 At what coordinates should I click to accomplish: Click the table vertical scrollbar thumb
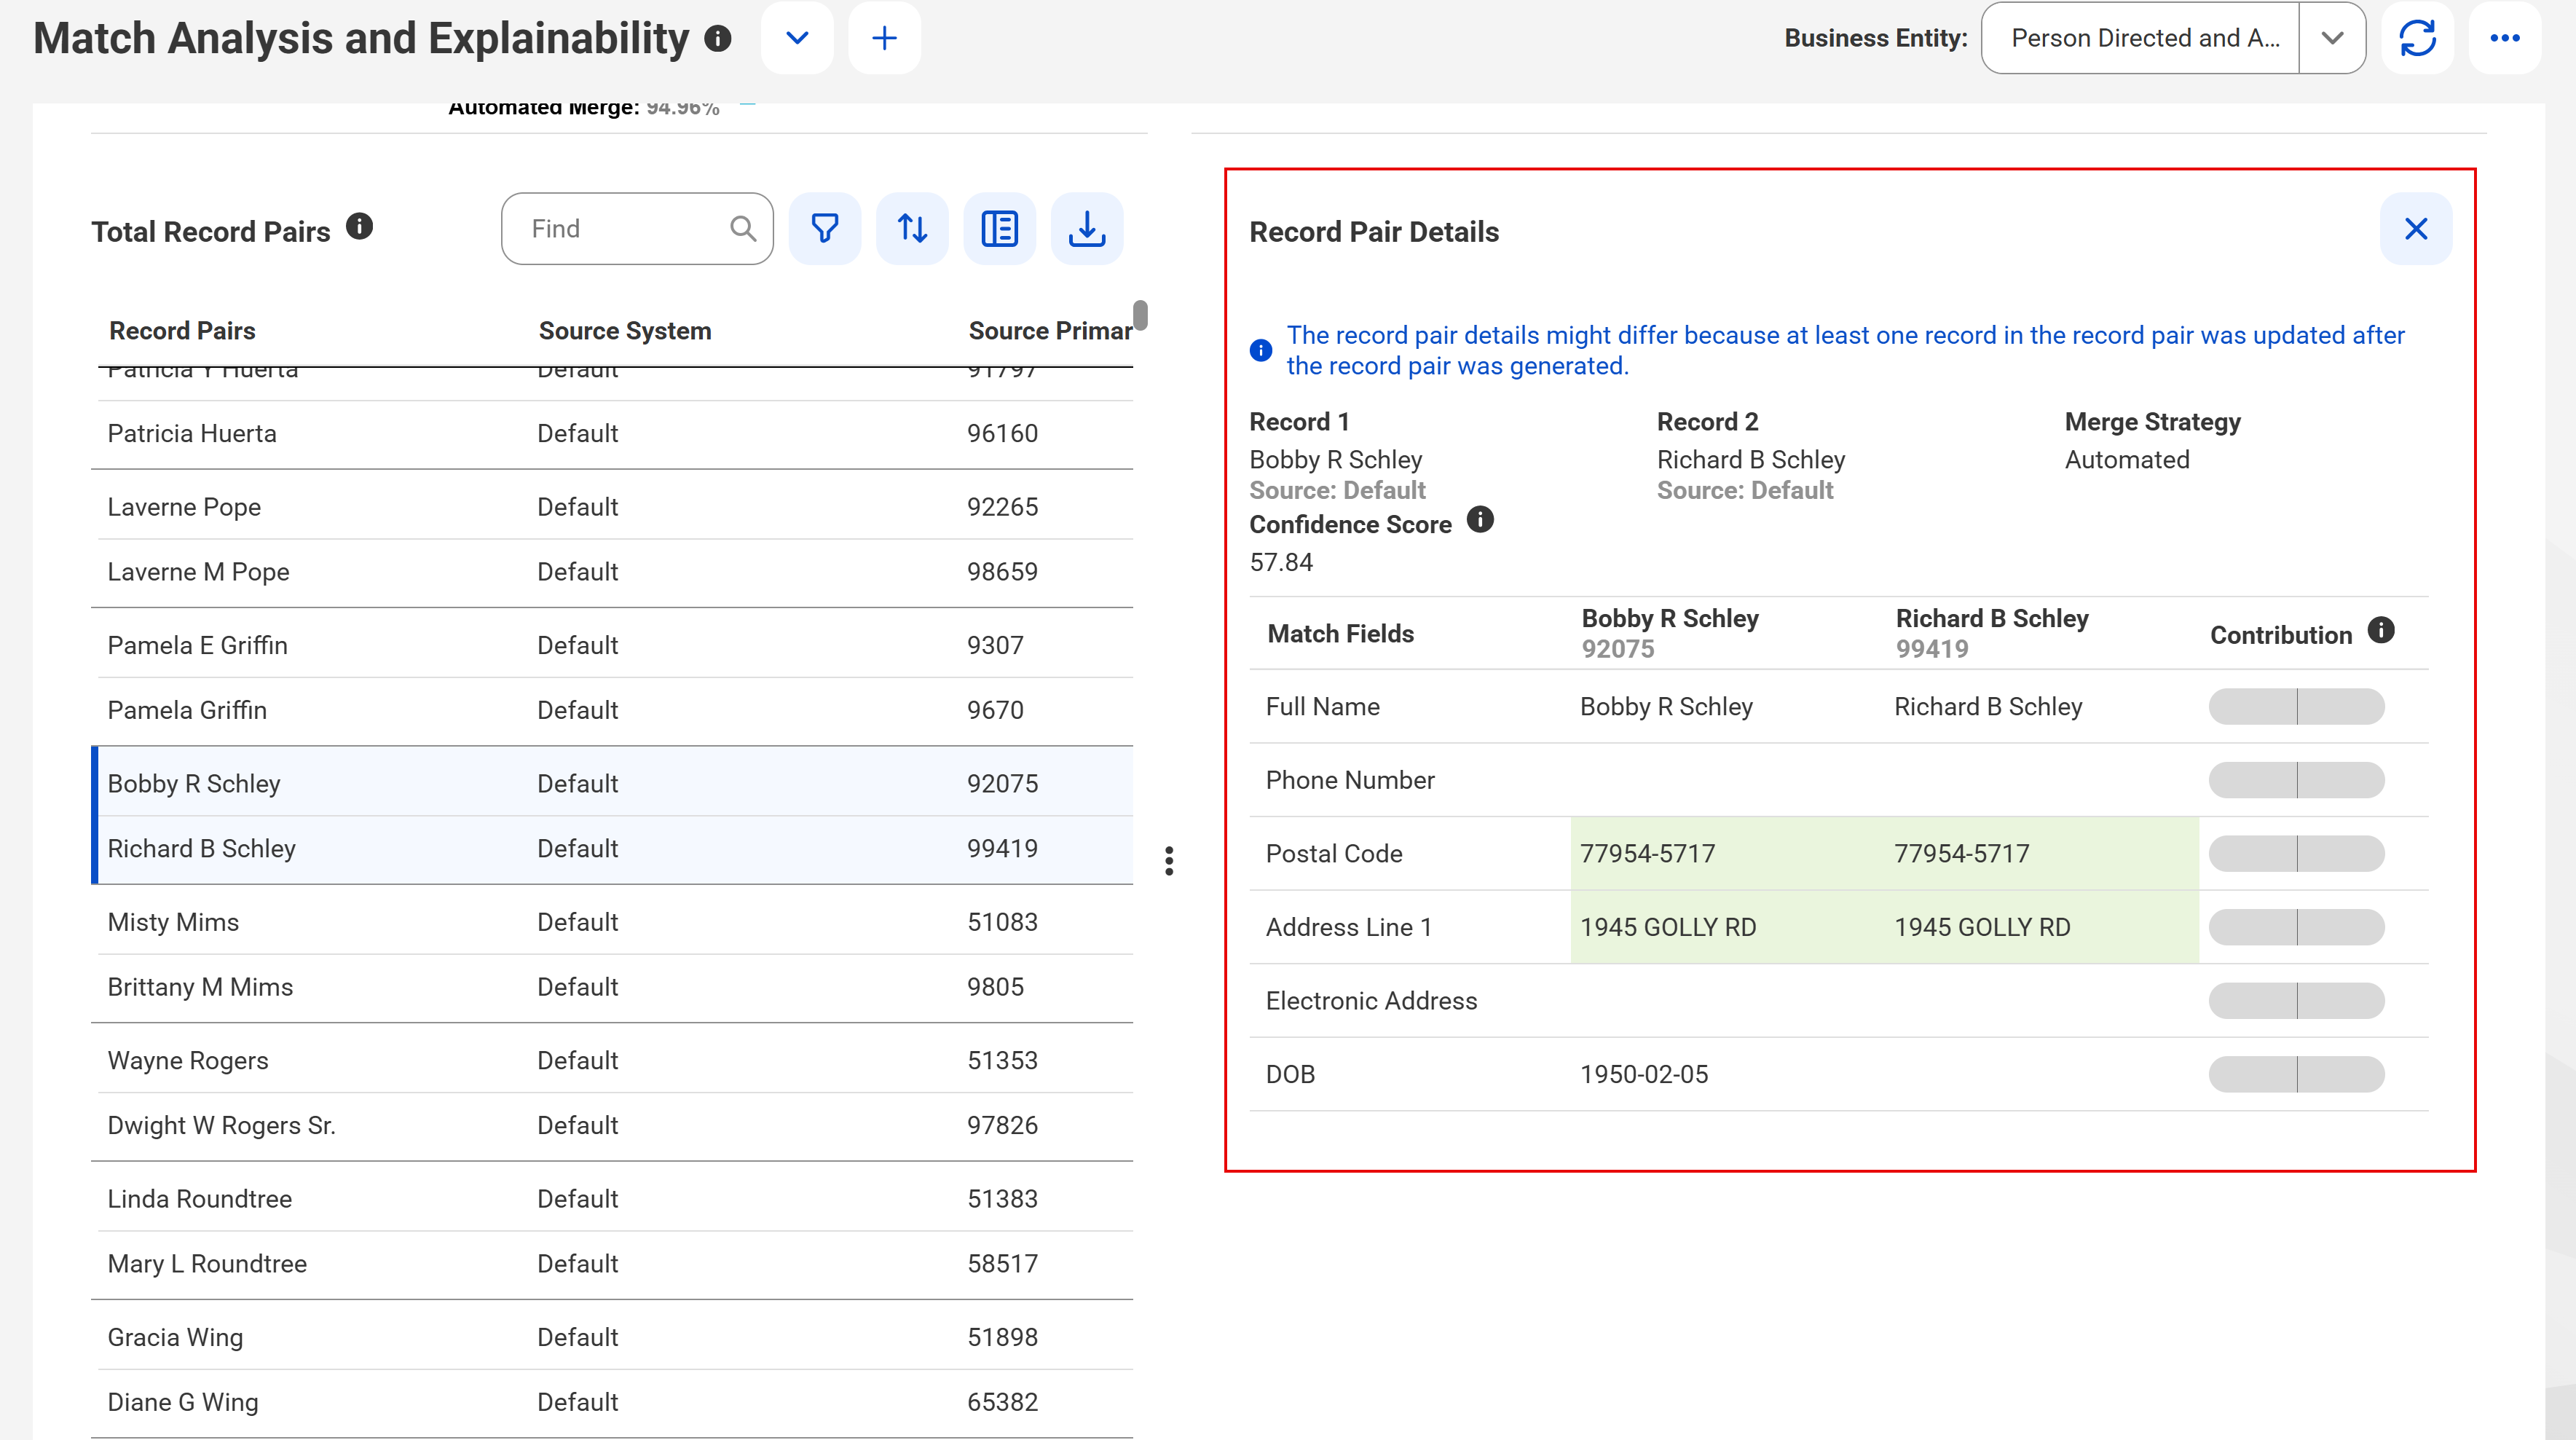click(x=1140, y=315)
